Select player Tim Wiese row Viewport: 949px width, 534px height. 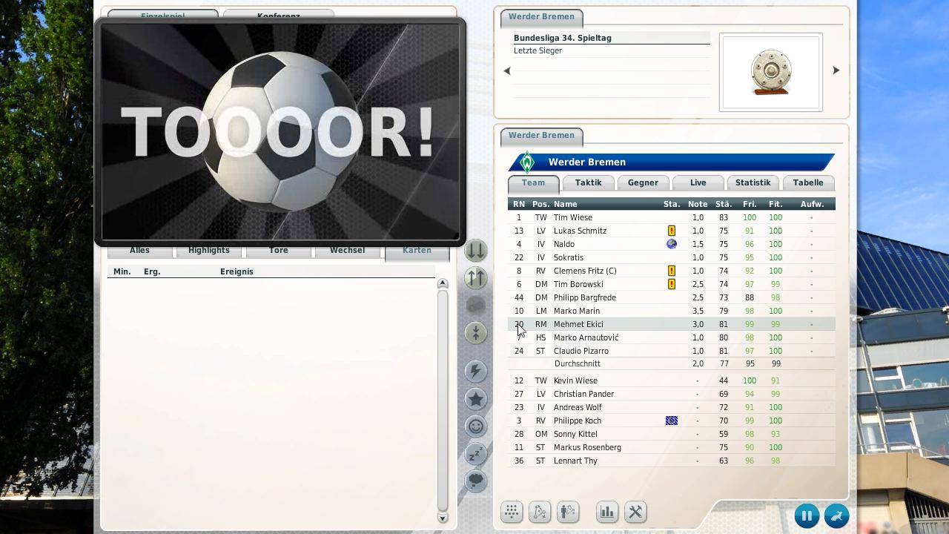coord(672,217)
